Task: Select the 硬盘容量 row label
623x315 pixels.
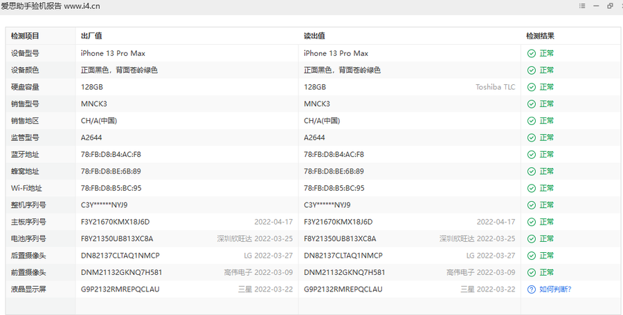Action: tap(25, 87)
